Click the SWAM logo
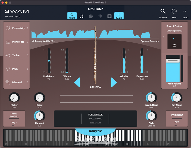The height and width of the screenshot is (148, 191). [x=17, y=11]
